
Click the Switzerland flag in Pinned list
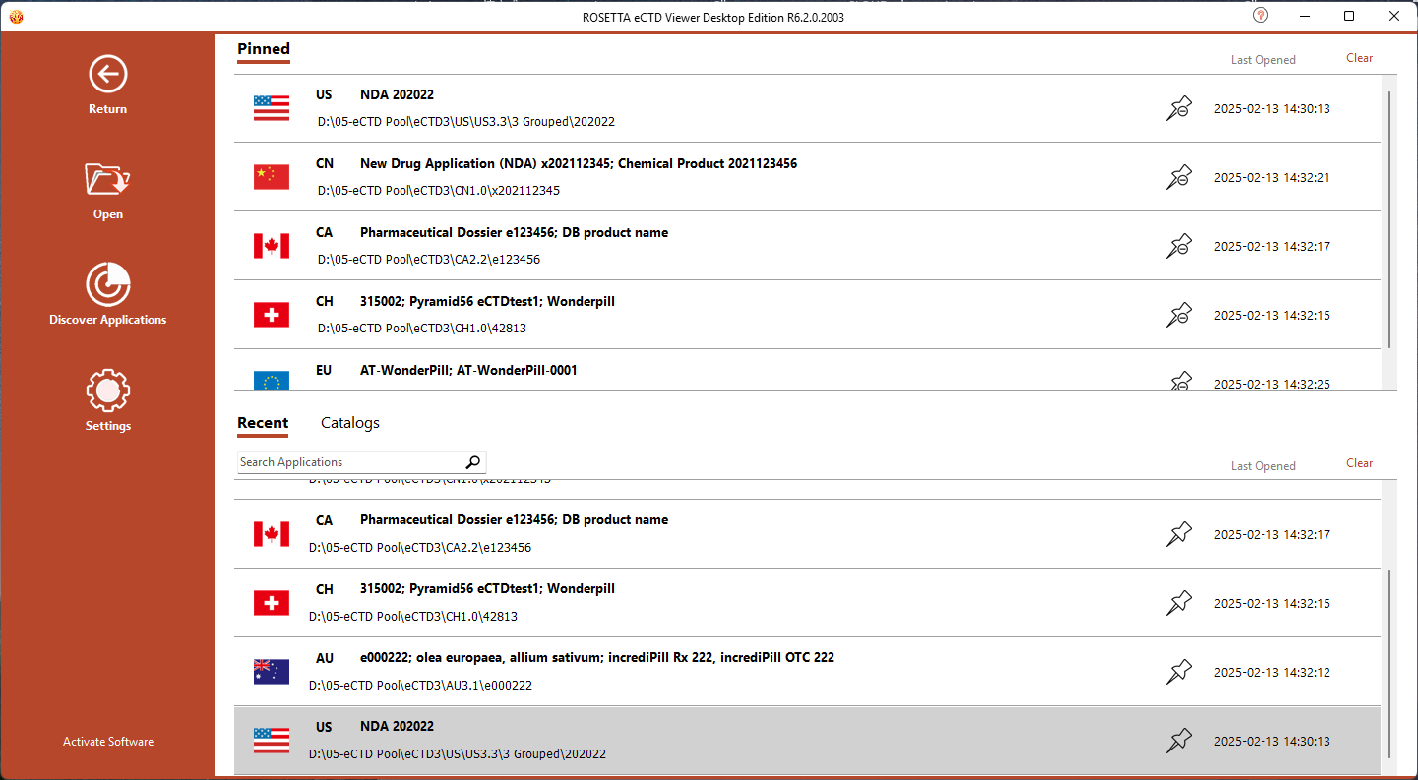(272, 315)
